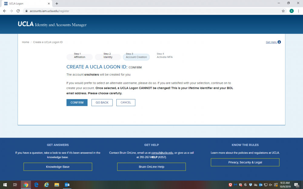Click the Outlook tray icon

[x=261, y=185]
